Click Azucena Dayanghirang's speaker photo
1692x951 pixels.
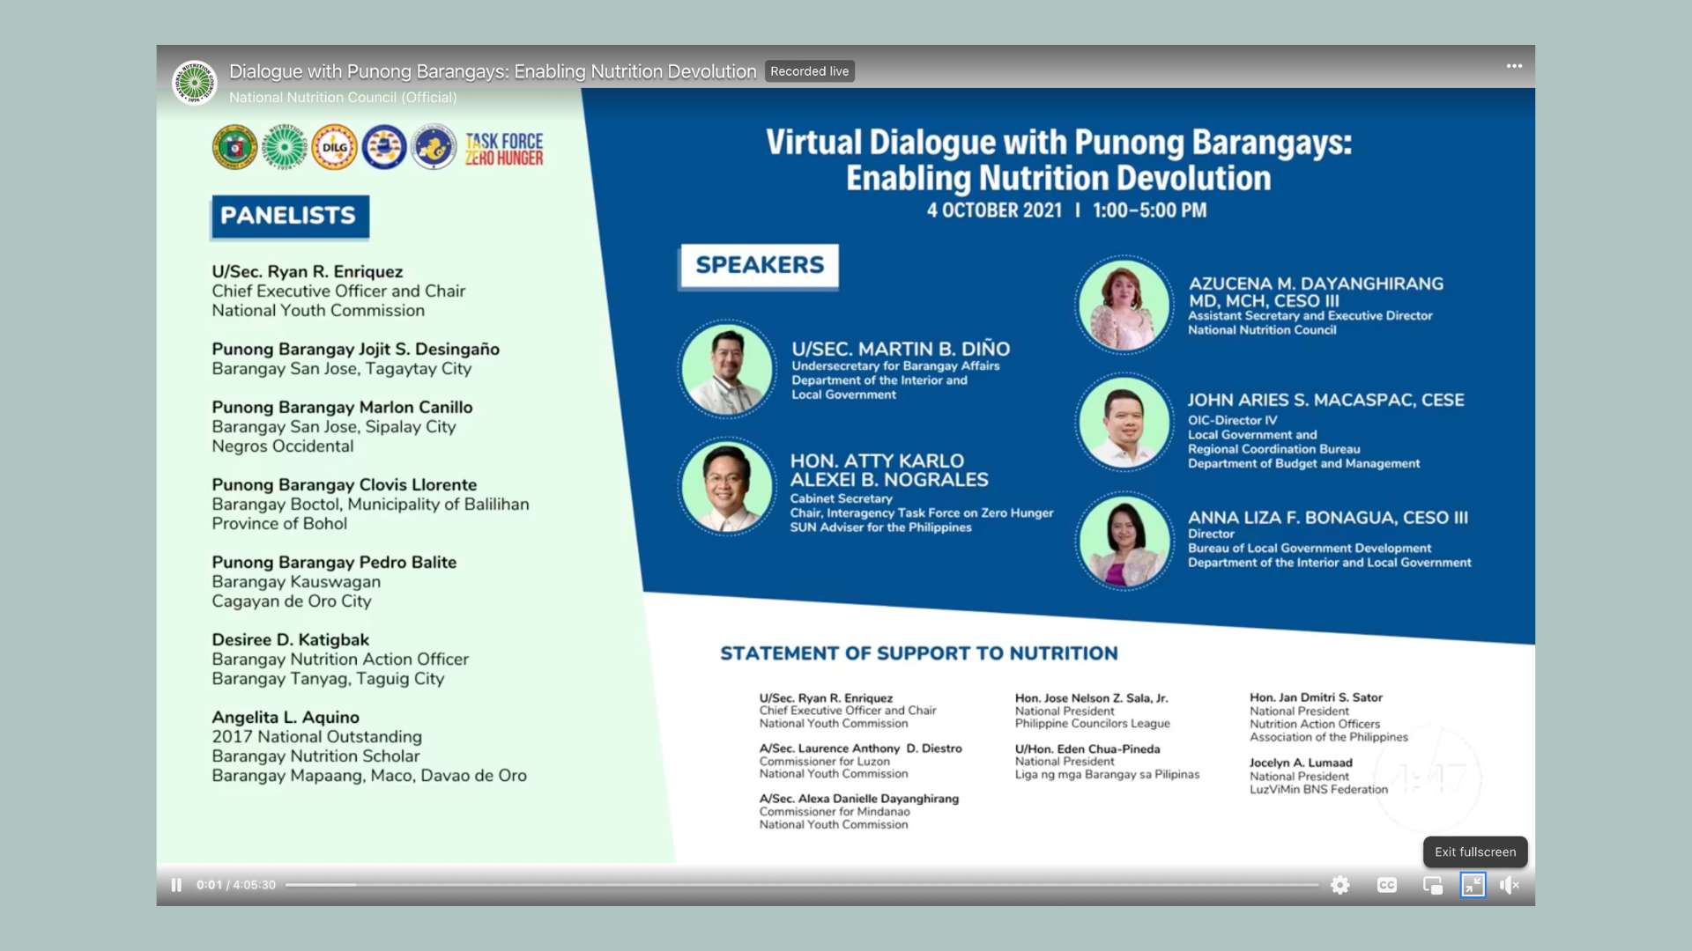pos(1124,306)
